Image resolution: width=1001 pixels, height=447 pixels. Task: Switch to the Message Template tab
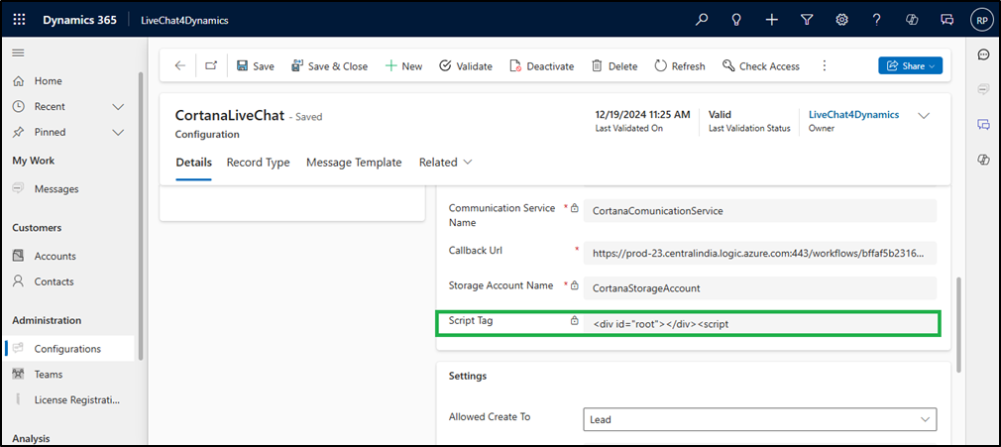[354, 163]
